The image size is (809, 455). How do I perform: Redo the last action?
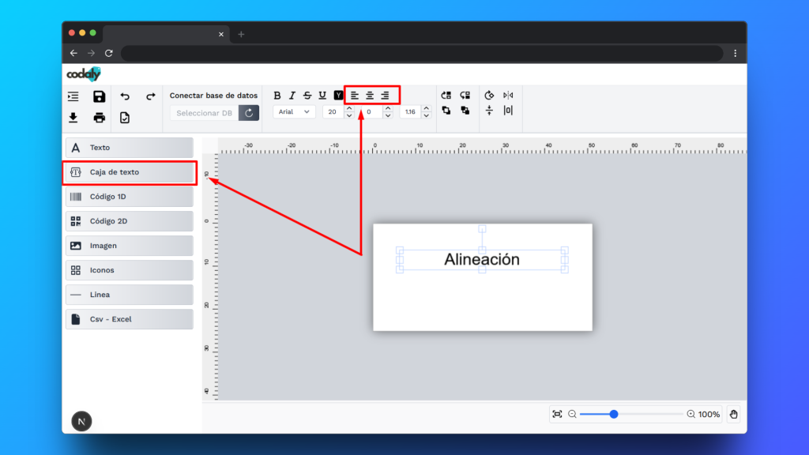pyautogui.click(x=150, y=96)
